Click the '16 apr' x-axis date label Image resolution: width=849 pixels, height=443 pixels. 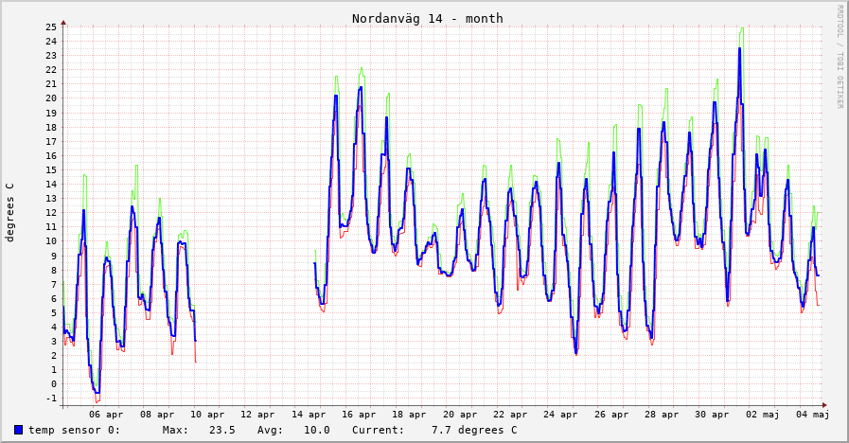click(x=359, y=415)
